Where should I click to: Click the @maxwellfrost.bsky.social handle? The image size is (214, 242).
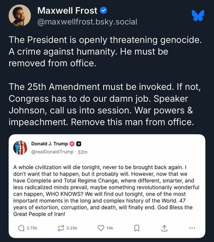pyautogui.click(x=87, y=22)
